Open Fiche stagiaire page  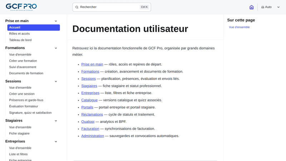pyautogui.click(x=19, y=133)
